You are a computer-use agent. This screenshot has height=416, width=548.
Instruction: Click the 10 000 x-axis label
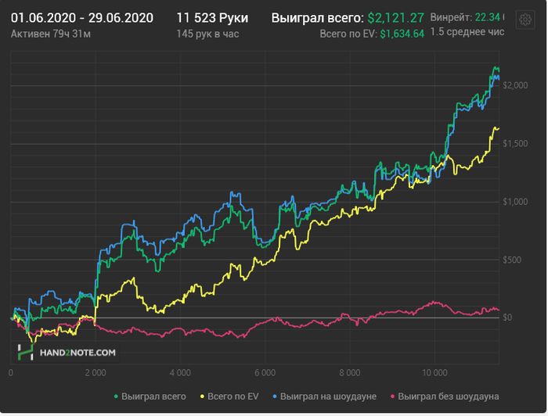tap(434, 373)
